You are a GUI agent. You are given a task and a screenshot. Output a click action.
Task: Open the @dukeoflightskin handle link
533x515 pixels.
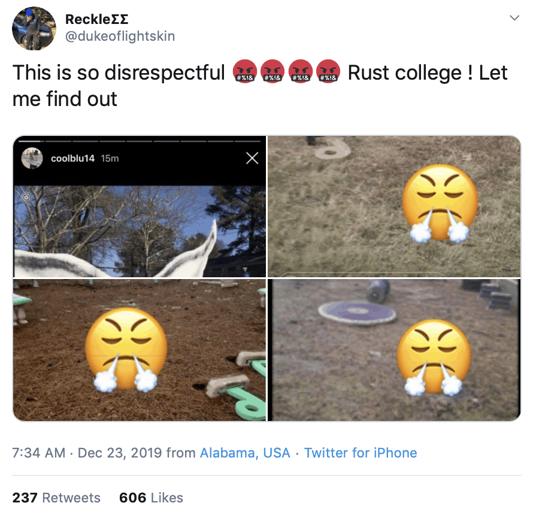pos(120,36)
